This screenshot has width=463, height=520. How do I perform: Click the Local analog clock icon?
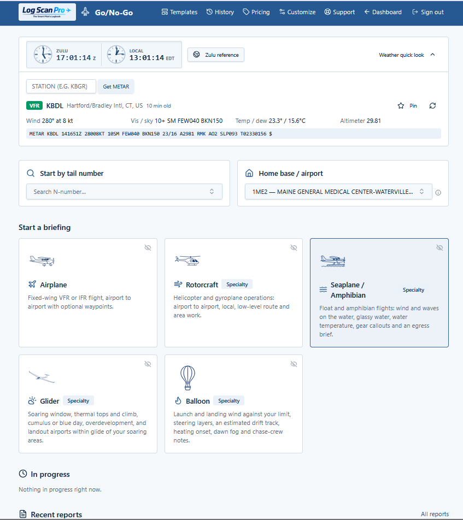(116, 55)
